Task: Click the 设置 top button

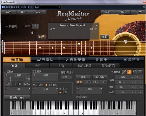Action: point(39,12)
